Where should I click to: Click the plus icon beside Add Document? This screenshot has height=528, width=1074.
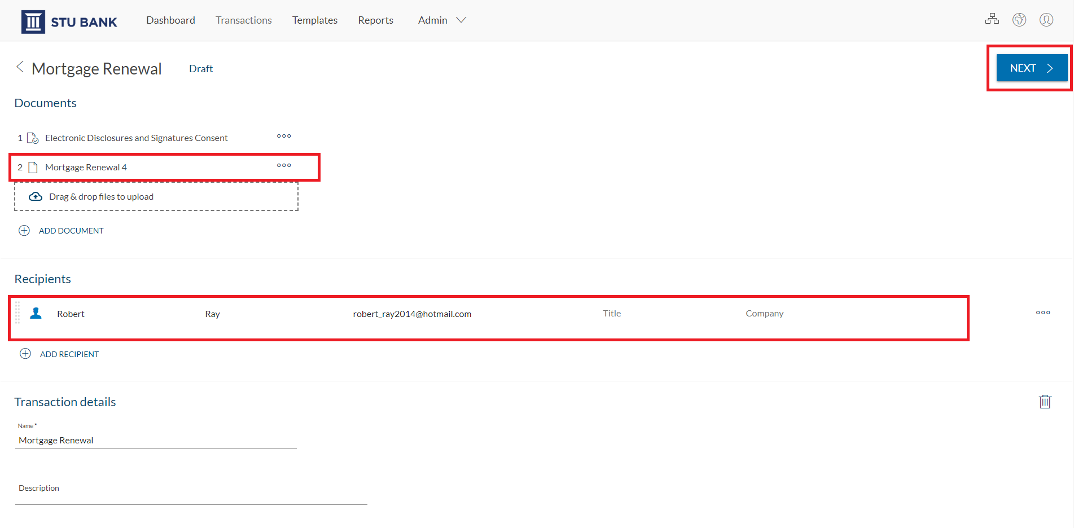point(24,231)
